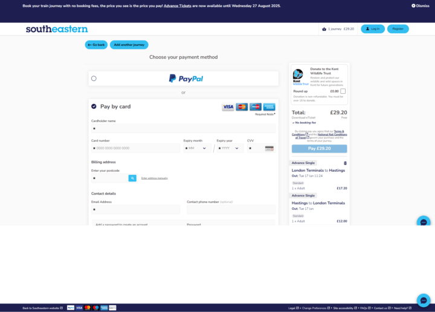Open the basket showing 1 journey £29.20
Screen dimensions: 435x312
click(338, 29)
